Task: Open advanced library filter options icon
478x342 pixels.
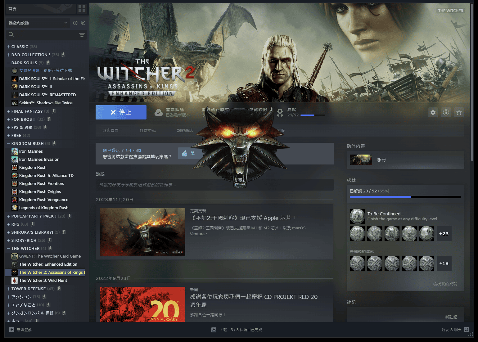Action: tap(82, 35)
